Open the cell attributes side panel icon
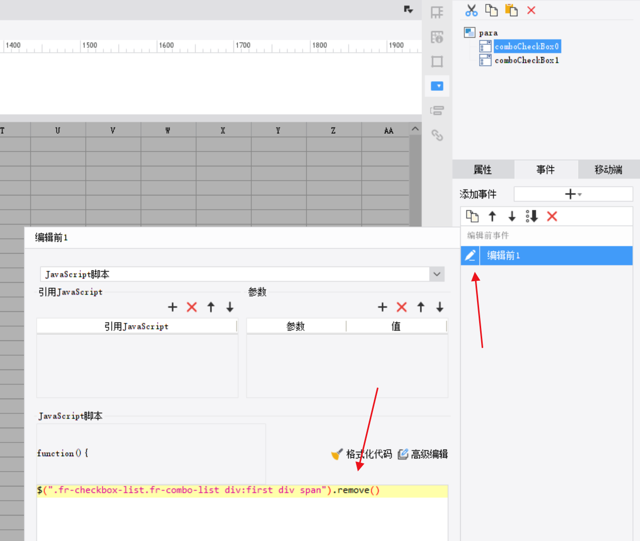The height and width of the screenshot is (541, 640). pyautogui.click(x=437, y=37)
